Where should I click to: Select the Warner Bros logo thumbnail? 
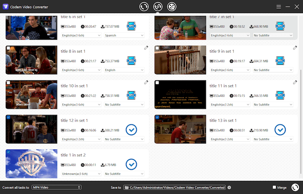point(31,164)
